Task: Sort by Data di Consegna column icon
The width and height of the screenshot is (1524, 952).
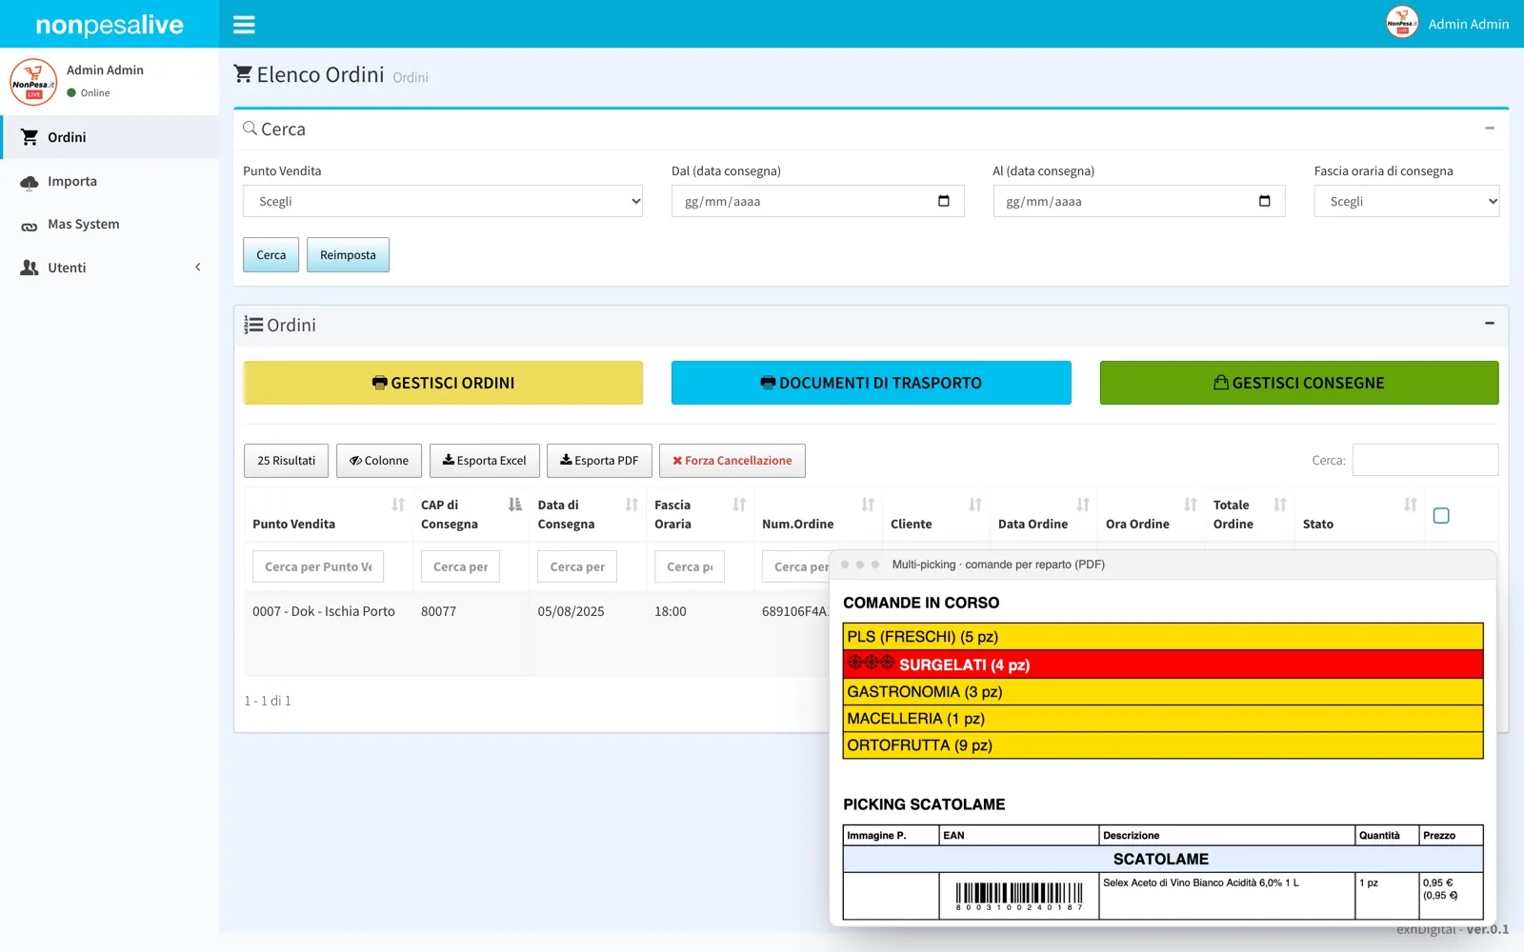Action: [632, 505]
